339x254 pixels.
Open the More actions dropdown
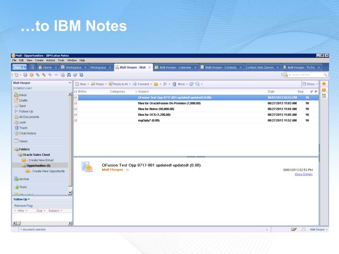click(x=182, y=84)
